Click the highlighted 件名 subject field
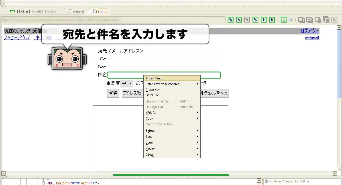Image resolution: width=342 pixels, height=185 pixels. pos(164,75)
